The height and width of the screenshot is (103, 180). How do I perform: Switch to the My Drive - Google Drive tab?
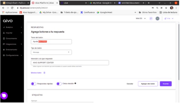point(101,3)
